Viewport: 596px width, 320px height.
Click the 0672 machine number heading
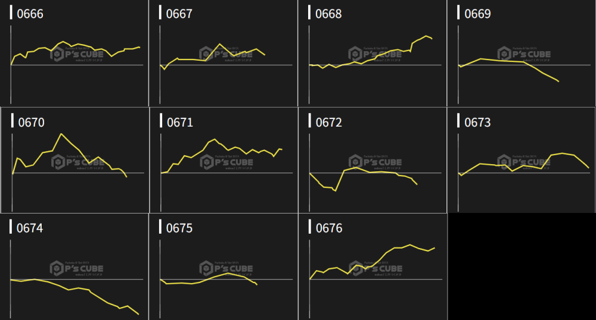coord(329,123)
